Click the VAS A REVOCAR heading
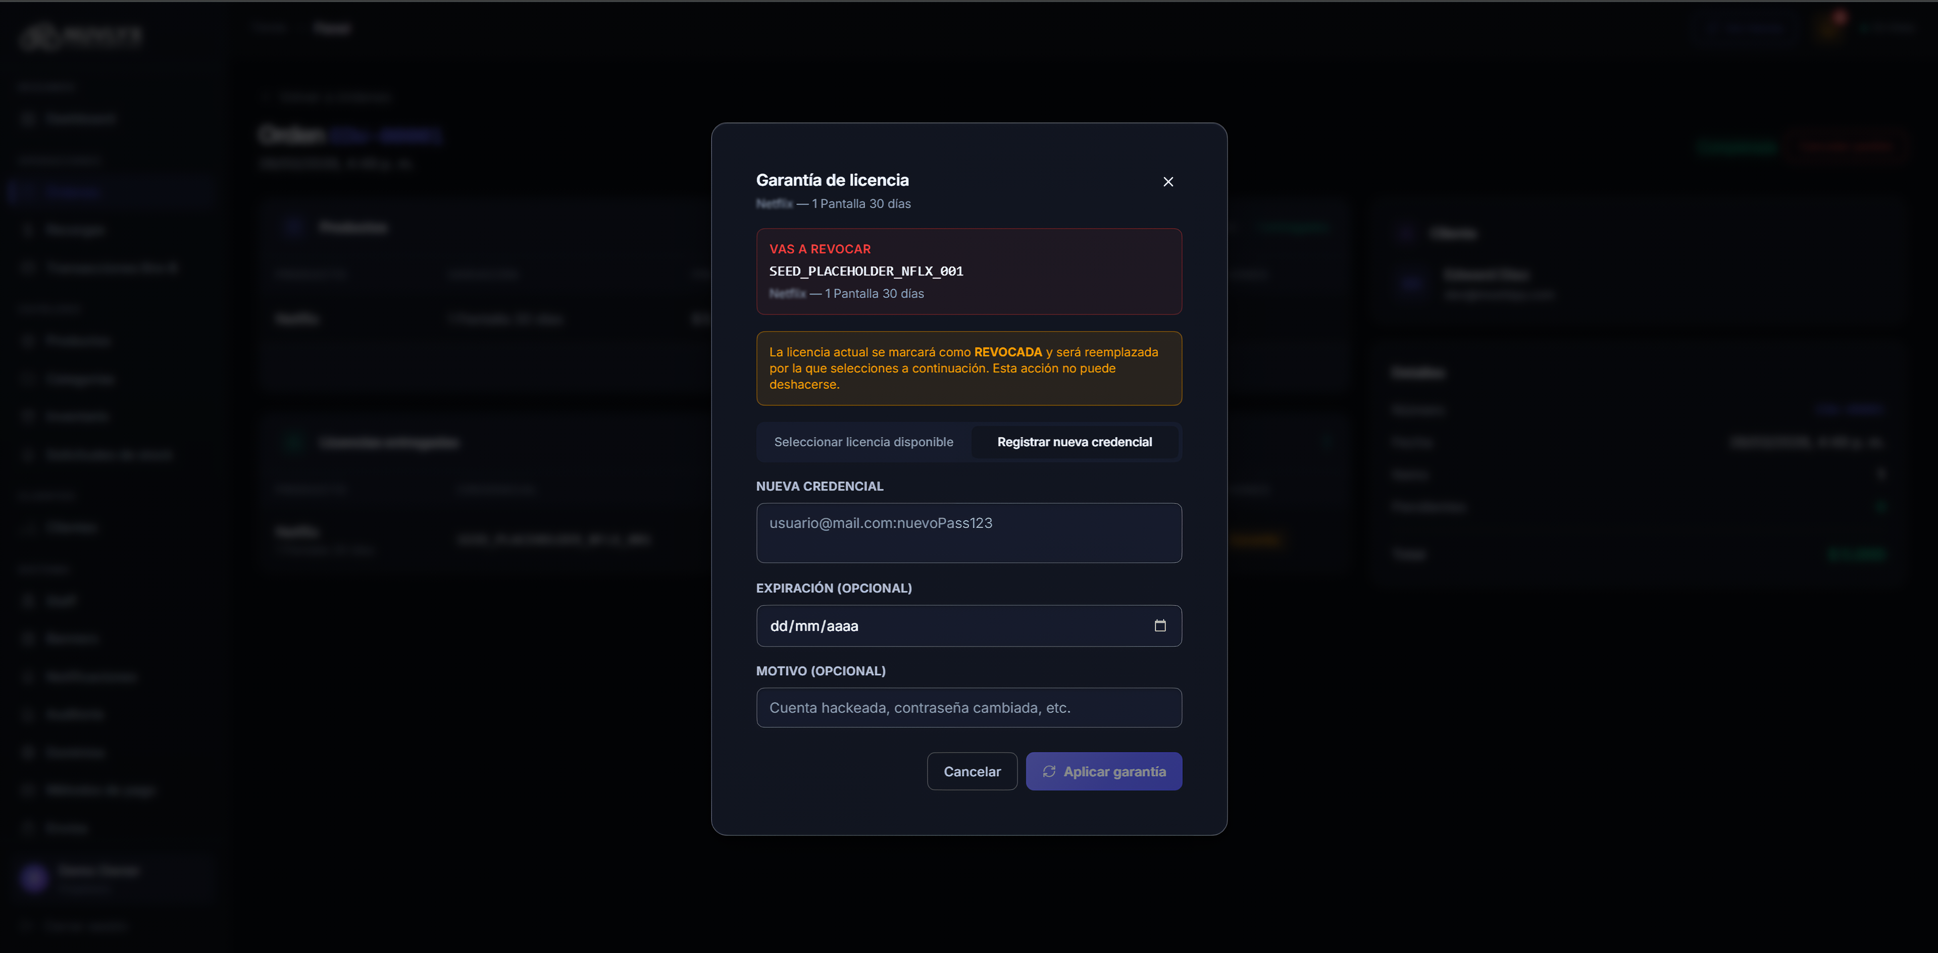Image resolution: width=1938 pixels, height=953 pixels. tap(820, 249)
